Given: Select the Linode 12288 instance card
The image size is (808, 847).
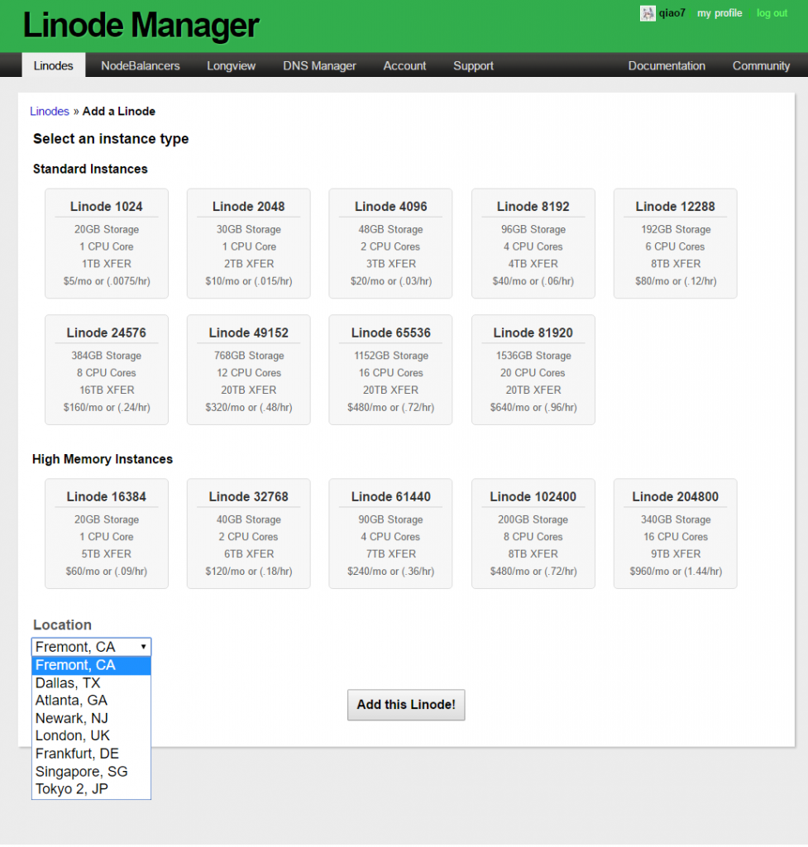Looking at the screenshot, I should [675, 243].
